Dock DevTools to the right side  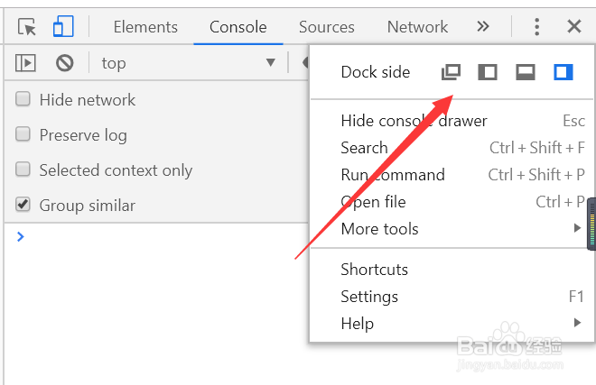click(563, 72)
